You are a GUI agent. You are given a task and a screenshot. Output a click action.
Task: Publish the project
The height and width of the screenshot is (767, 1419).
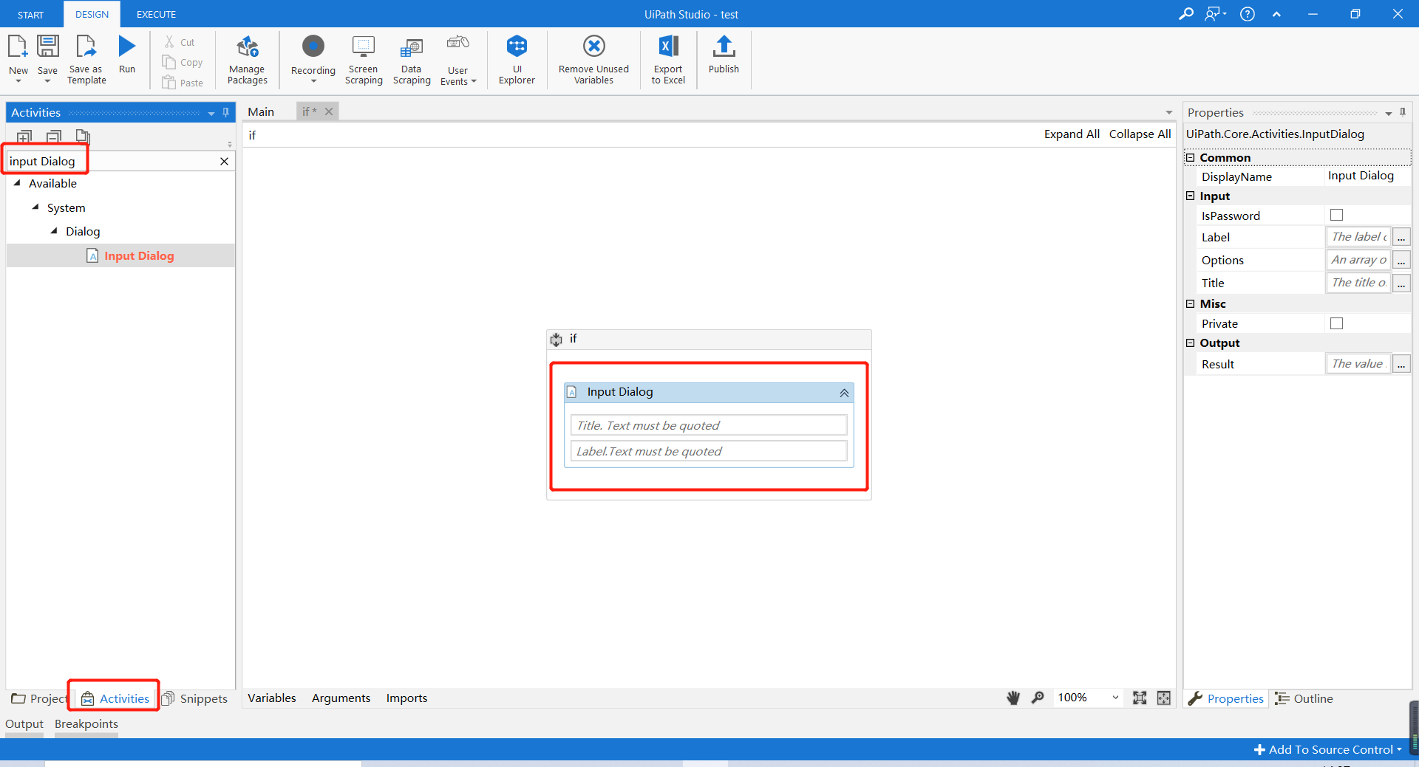[724, 59]
